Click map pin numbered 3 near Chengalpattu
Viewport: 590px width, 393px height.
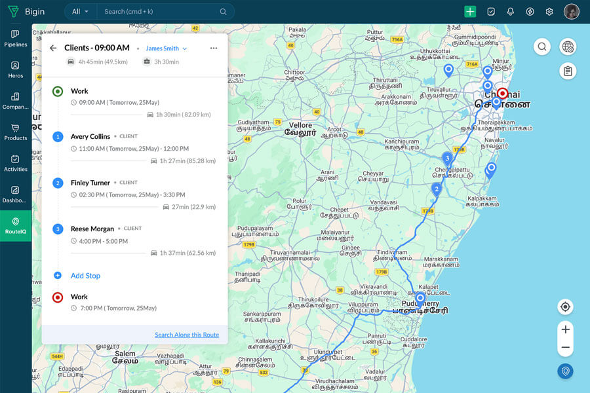[x=447, y=159]
